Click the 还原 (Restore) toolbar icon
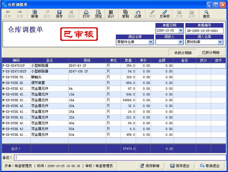228x172 pixels. [x=138, y=14]
